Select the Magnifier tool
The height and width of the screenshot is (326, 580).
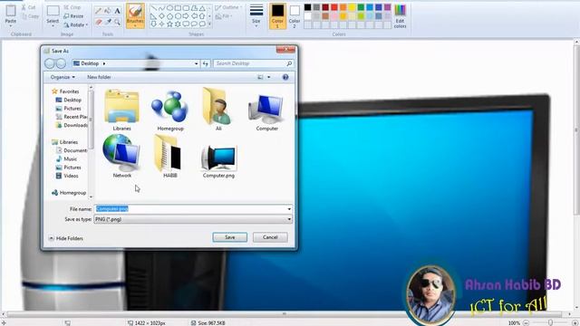click(x=117, y=22)
